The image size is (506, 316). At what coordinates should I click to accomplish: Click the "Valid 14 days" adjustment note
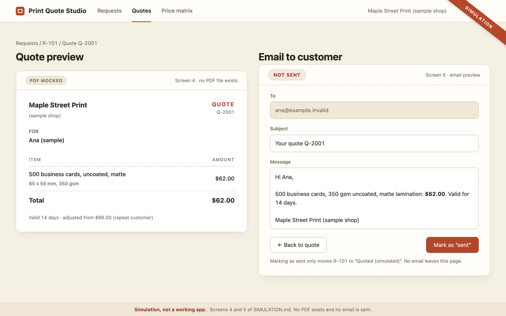(x=91, y=218)
